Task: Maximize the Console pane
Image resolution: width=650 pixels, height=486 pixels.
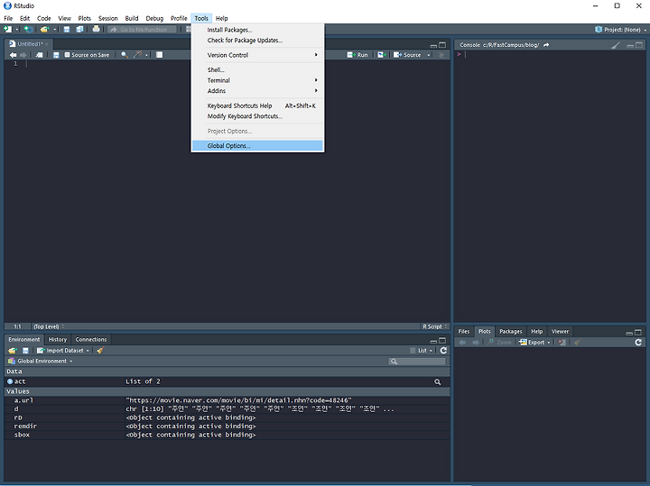Action: tap(639, 45)
